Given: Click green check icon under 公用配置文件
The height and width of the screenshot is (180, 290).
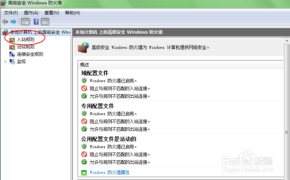Looking at the screenshot, I should (84, 162).
